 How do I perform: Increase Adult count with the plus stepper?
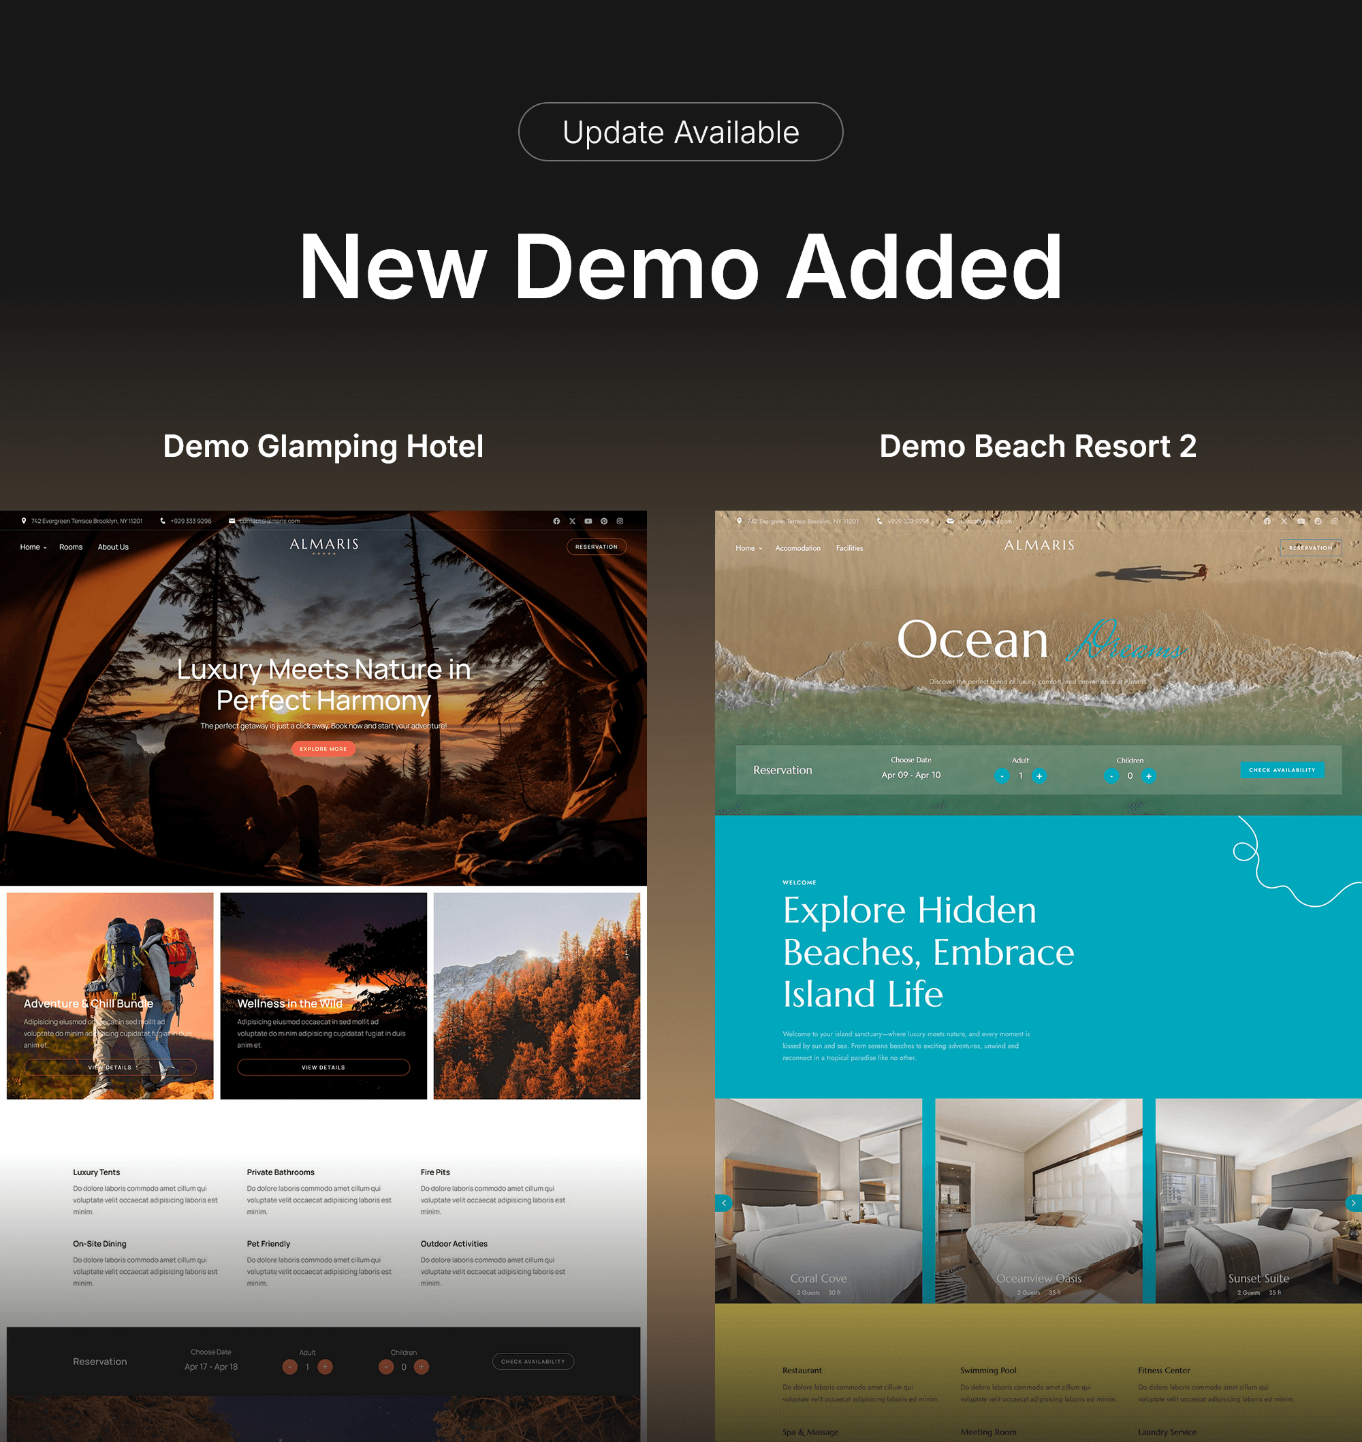[x=1040, y=775]
